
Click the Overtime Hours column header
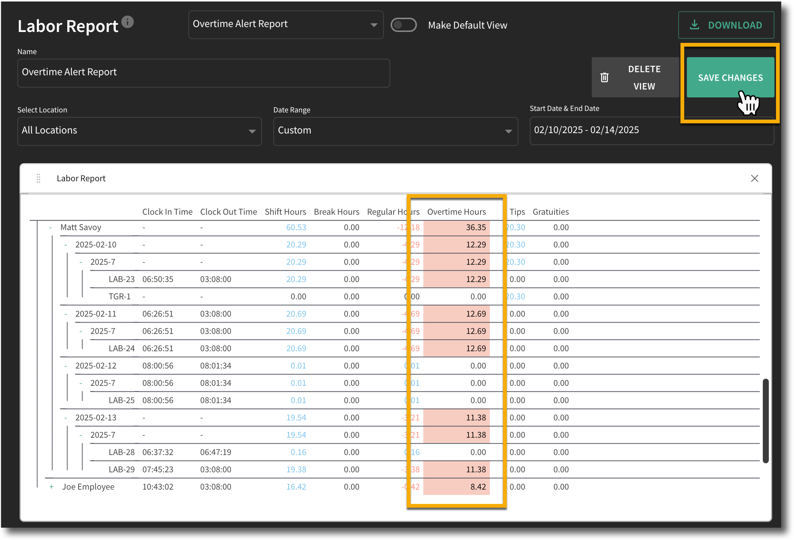pyautogui.click(x=456, y=212)
